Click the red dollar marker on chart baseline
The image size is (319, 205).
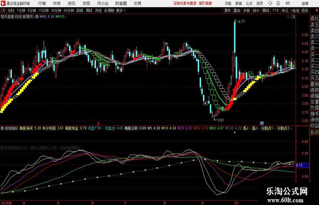(98, 123)
